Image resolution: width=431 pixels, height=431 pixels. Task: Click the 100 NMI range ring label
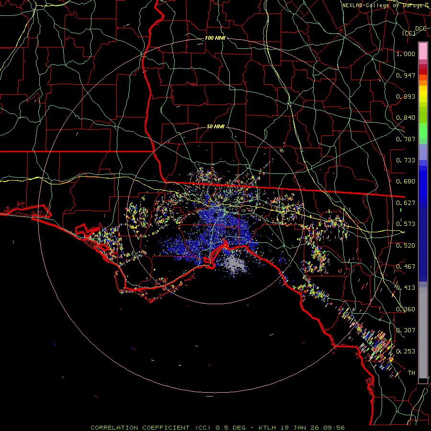[x=215, y=38]
